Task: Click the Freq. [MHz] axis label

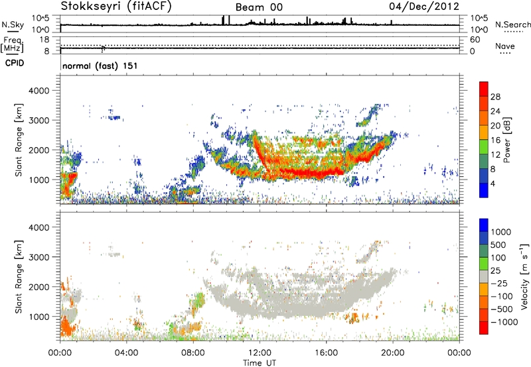Action: click(13, 44)
